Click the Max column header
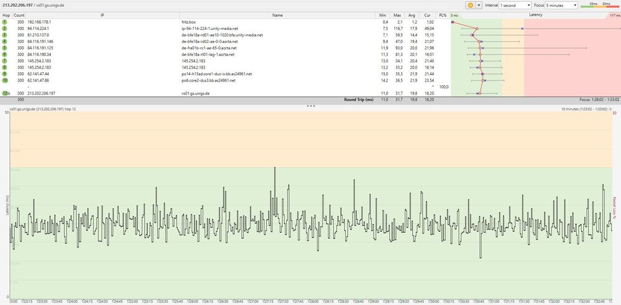Image resolution: width=621 pixels, height=305 pixels. (x=397, y=15)
